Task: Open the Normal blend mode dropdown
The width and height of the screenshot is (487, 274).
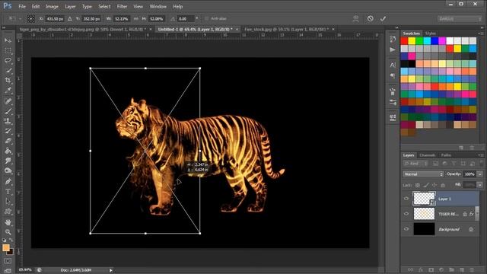Action: point(423,174)
